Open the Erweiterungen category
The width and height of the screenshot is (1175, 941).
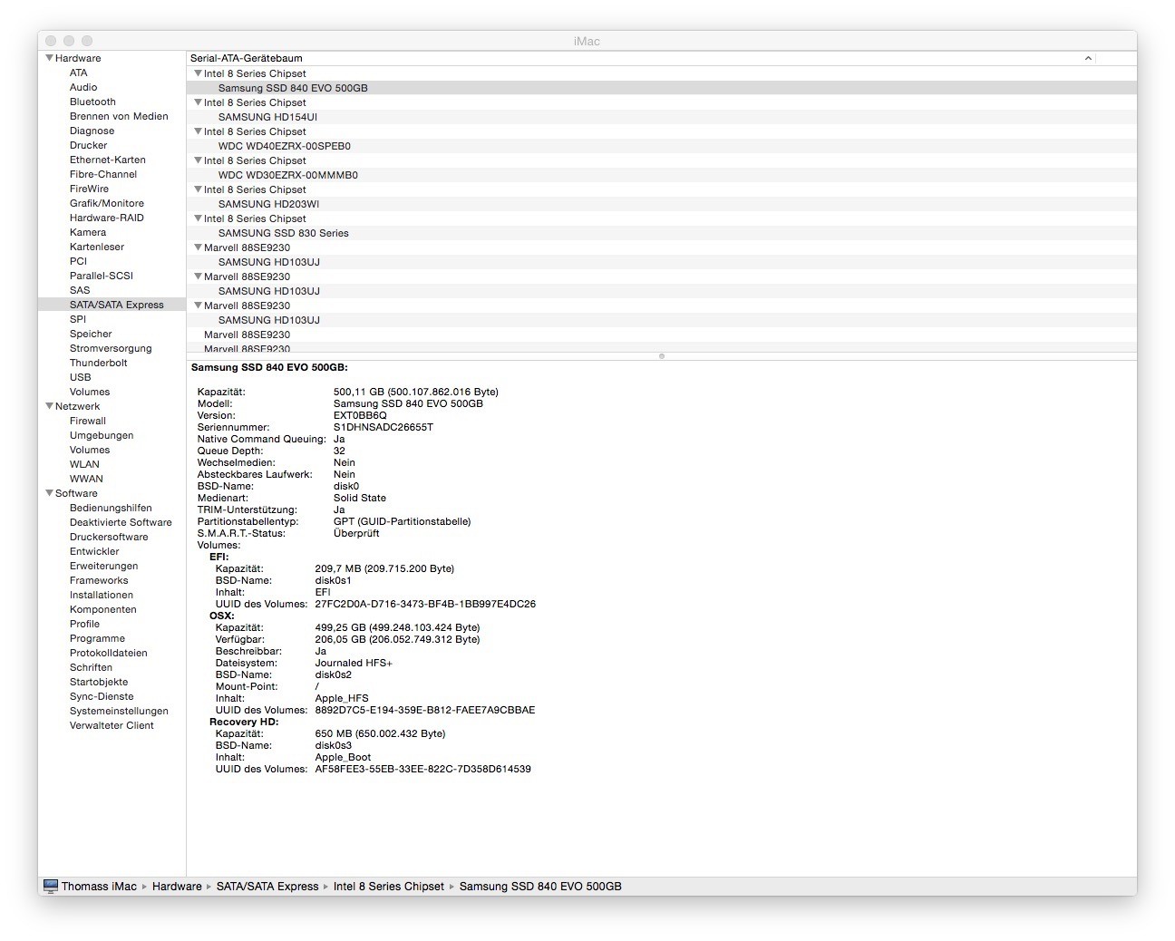coord(104,566)
